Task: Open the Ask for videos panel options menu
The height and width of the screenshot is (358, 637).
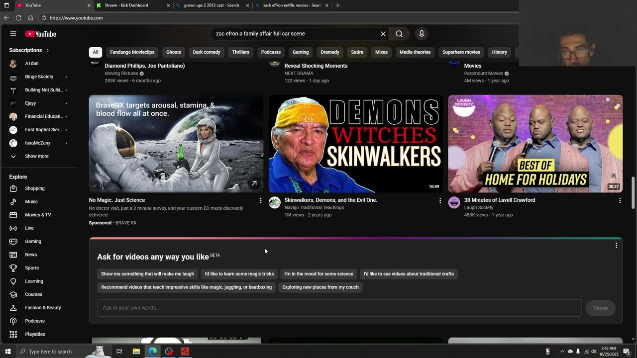Action: tap(616, 246)
